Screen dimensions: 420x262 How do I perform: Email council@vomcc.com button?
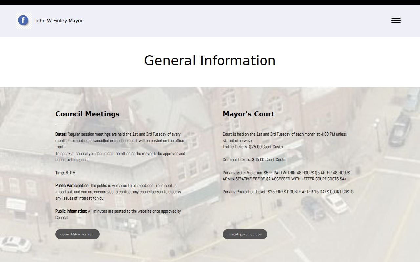77,234
